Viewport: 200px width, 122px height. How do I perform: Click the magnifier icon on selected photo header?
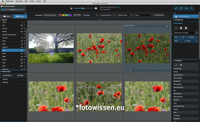point(169,26)
